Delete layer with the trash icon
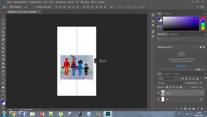This screenshot has height=117, width=207. point(202,109)
